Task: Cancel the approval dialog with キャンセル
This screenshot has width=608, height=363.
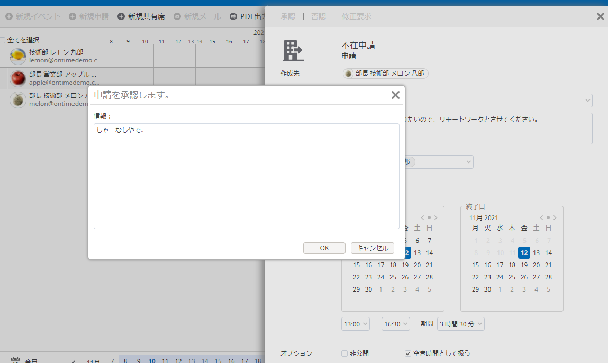Action: click(x=372, y=248)
